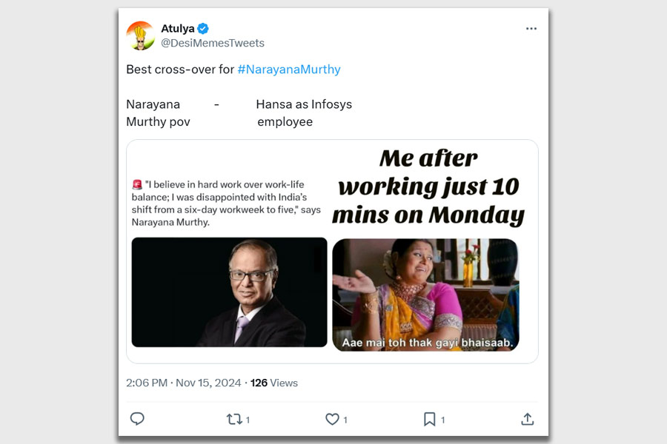667x444 pixels.
Task: Open the three-dot more options menu
Action: click(531, 28)
